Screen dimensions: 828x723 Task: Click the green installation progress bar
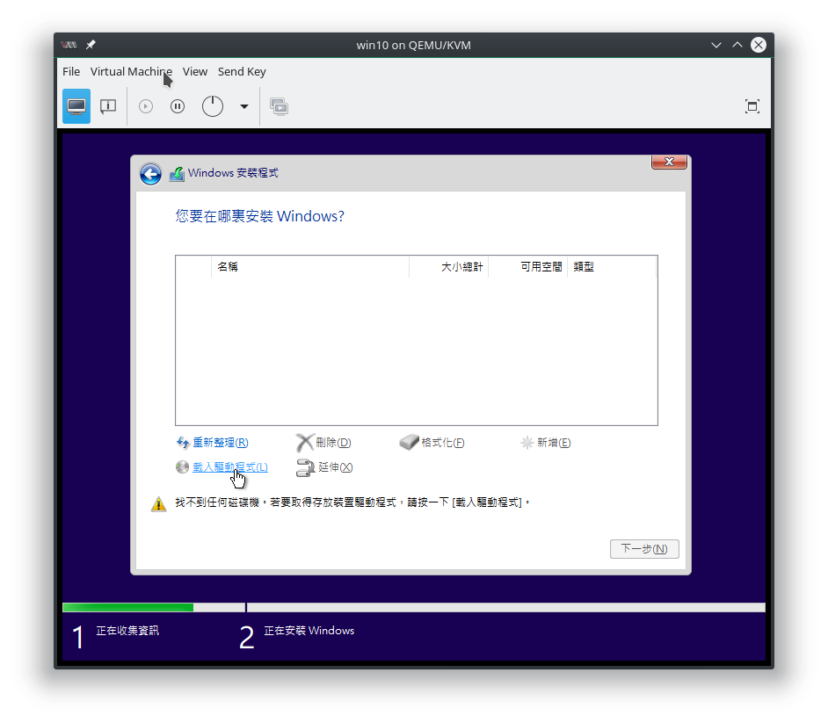point(127,607)
